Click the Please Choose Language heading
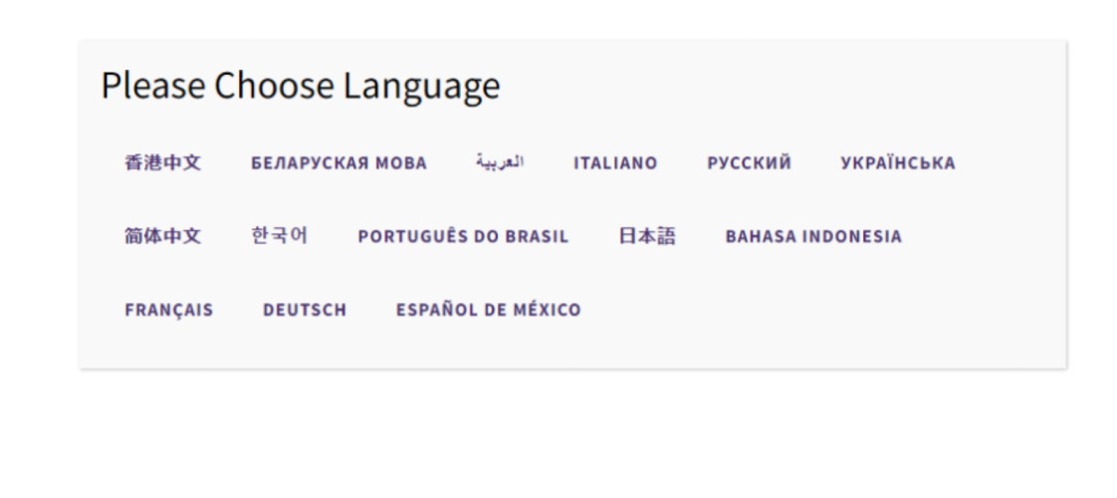 (x=300, y=87)
